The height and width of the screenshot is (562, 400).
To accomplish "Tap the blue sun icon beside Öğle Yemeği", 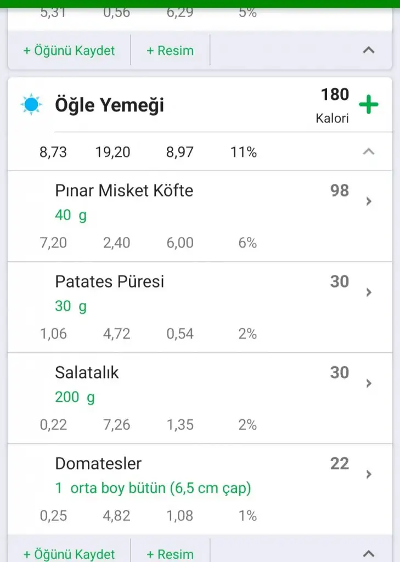I will pyautogui.click(x=31, y=104).
